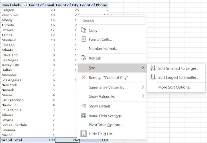
Task: Select the Newark row label
Action: coord(8,90)
